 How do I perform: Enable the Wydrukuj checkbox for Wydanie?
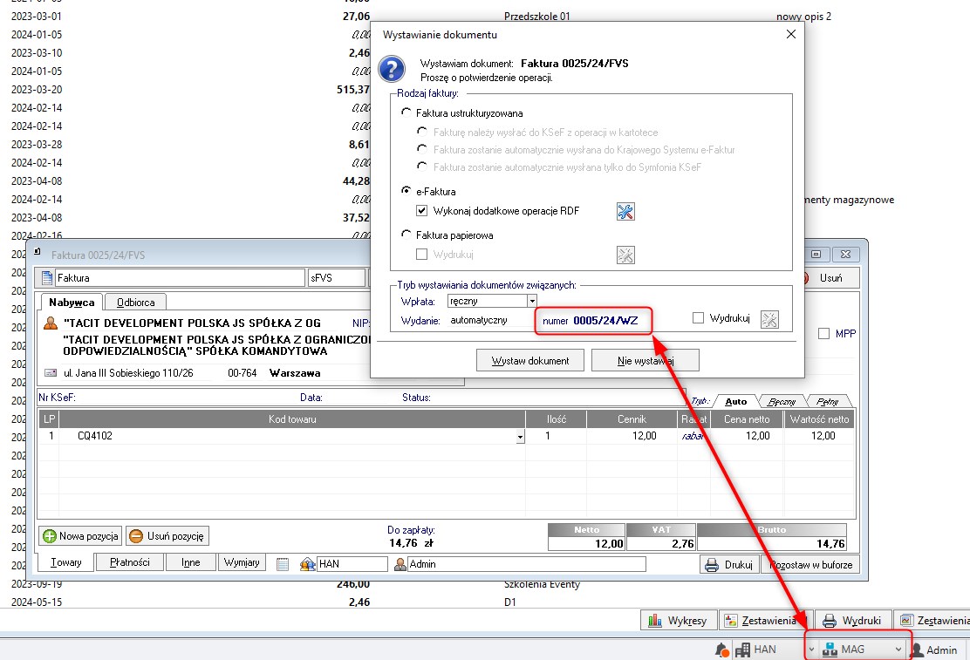(x=698, y=319)
